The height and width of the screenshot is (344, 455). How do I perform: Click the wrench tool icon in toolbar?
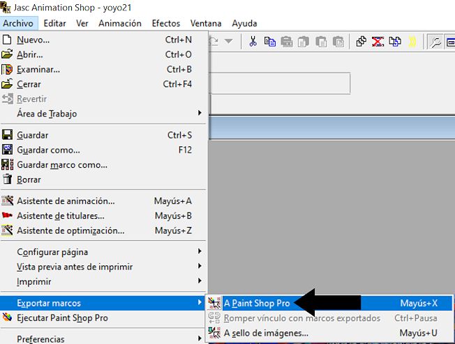click(x=435, y=42)
